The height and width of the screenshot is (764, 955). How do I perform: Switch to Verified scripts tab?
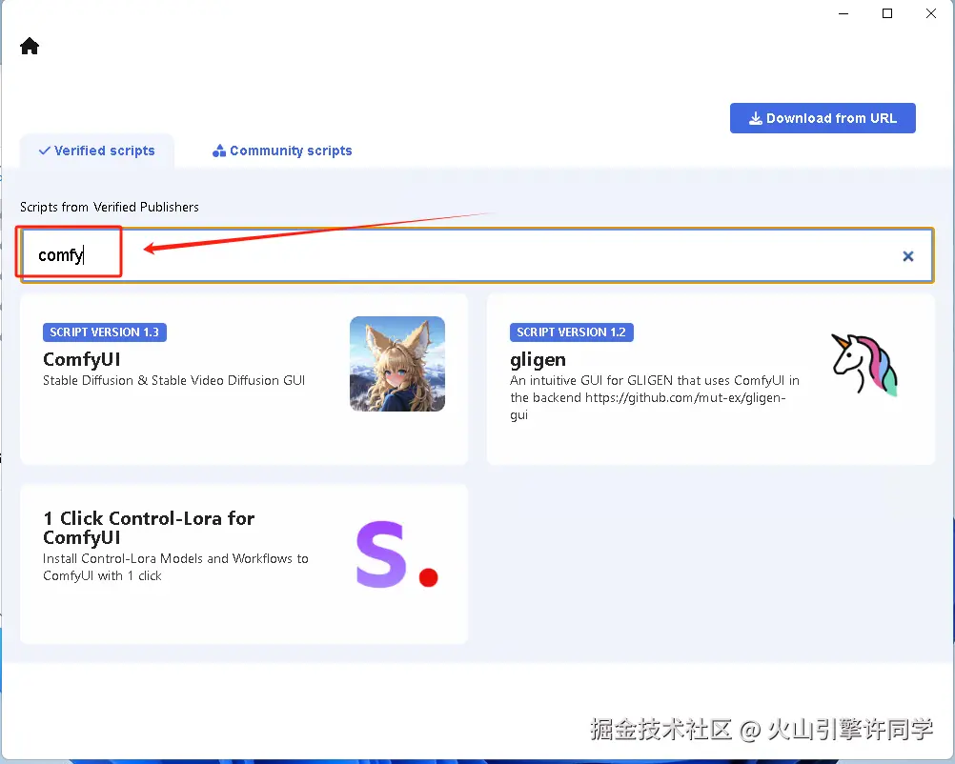pos(97,151)
